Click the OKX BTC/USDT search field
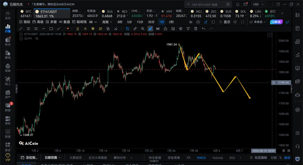The image size is (303, 165). [x=208, y=4]
